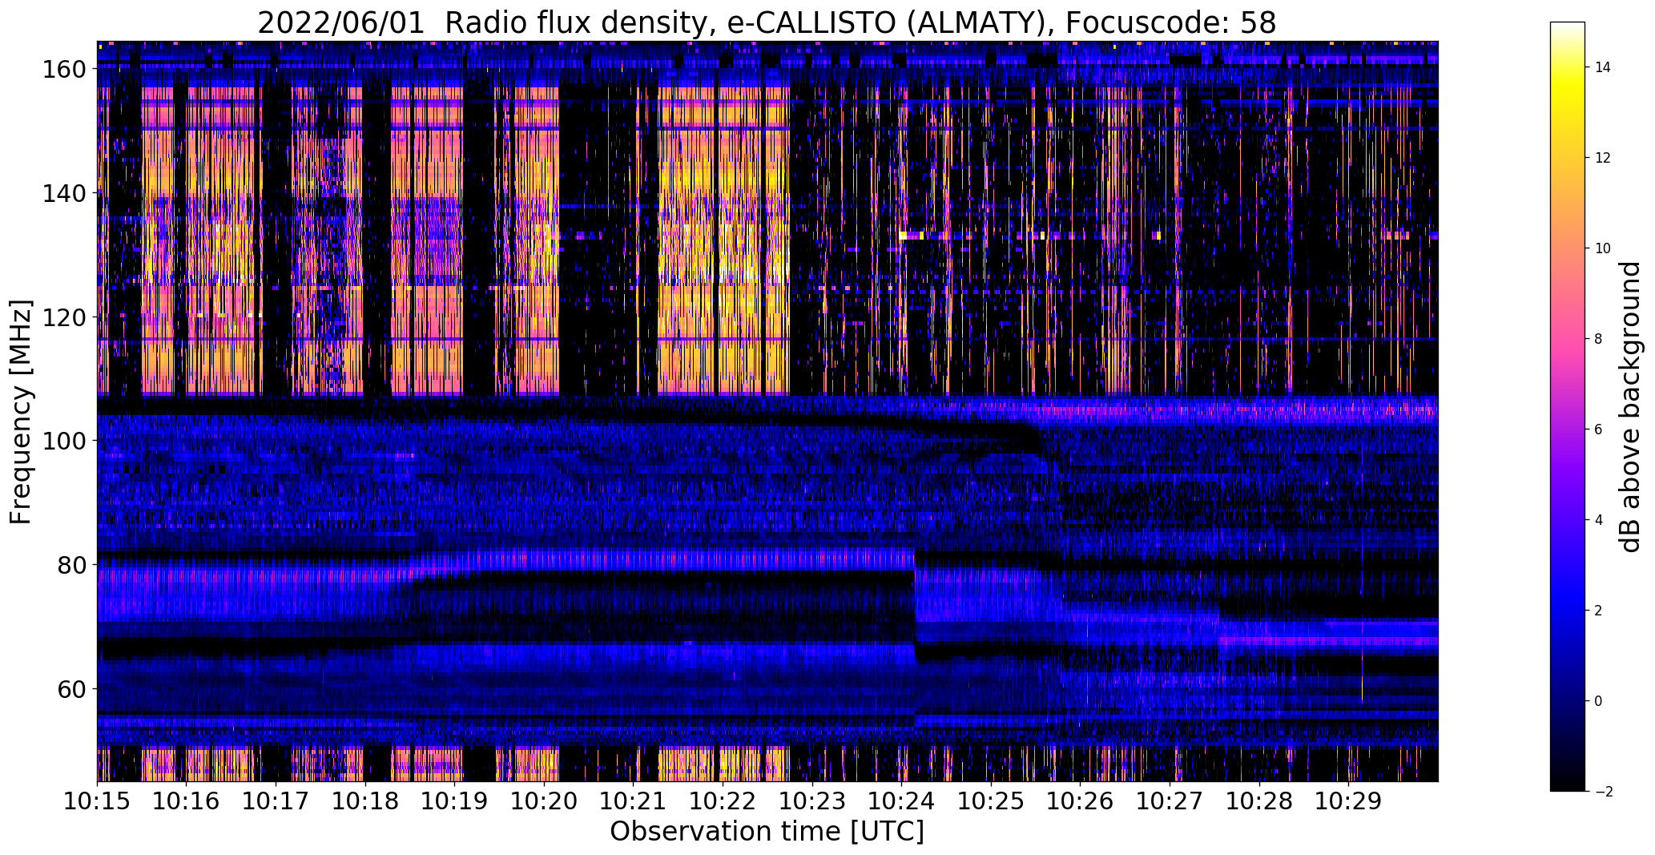
Task: Click the 120 frequency tick label
Action: click(64, 317)
